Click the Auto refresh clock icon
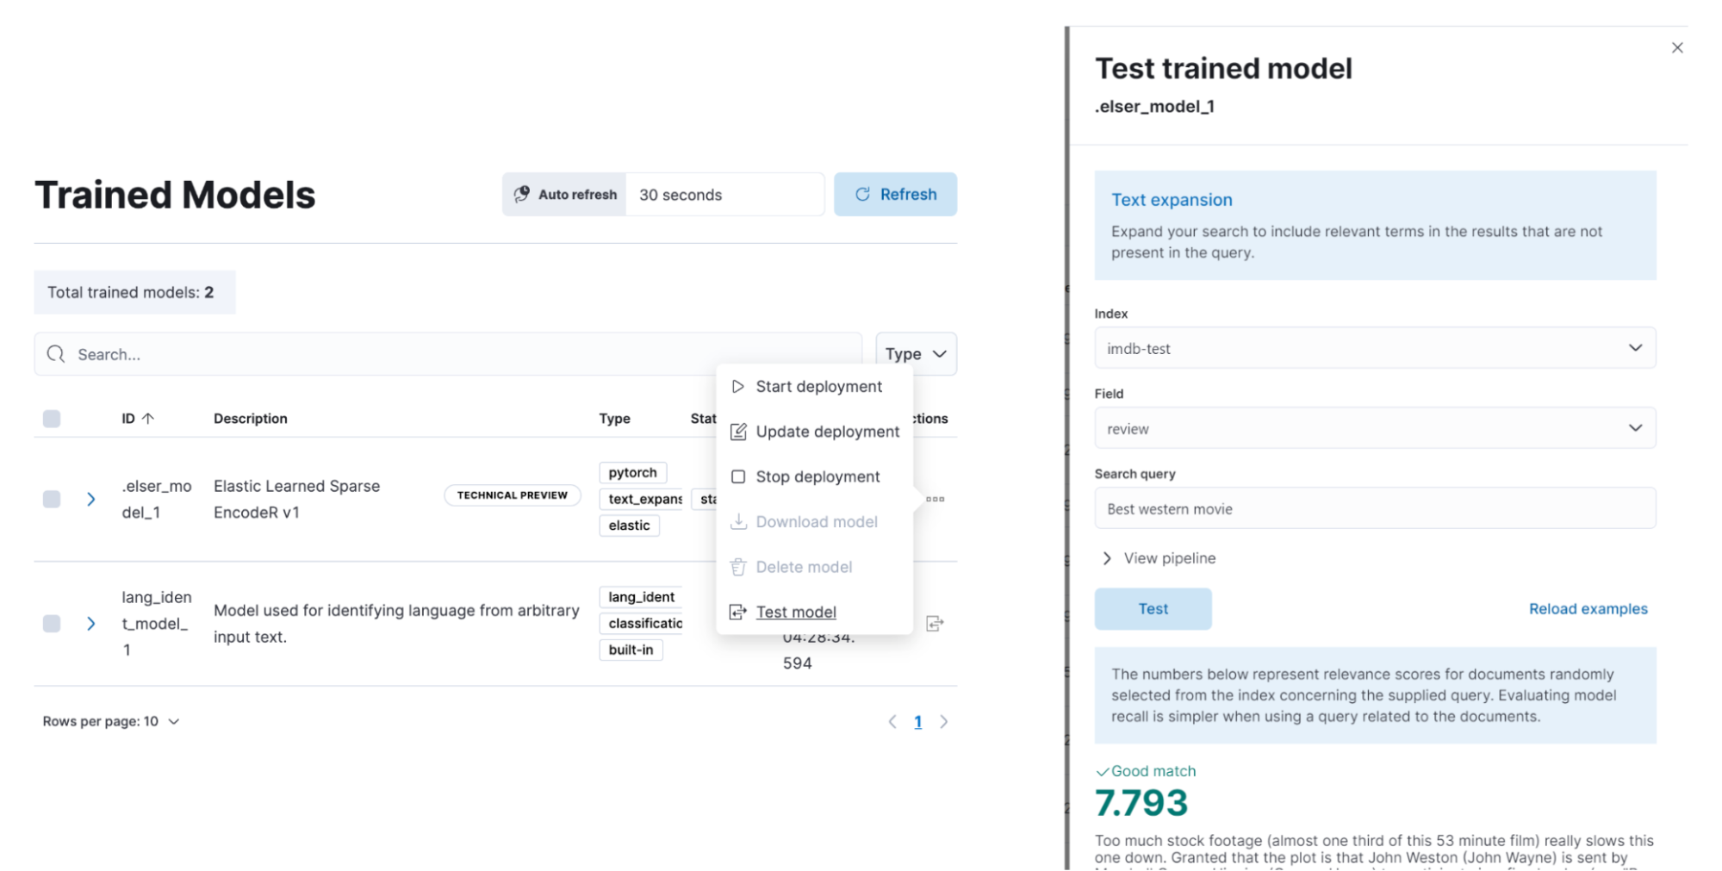 tap(520, 194)
